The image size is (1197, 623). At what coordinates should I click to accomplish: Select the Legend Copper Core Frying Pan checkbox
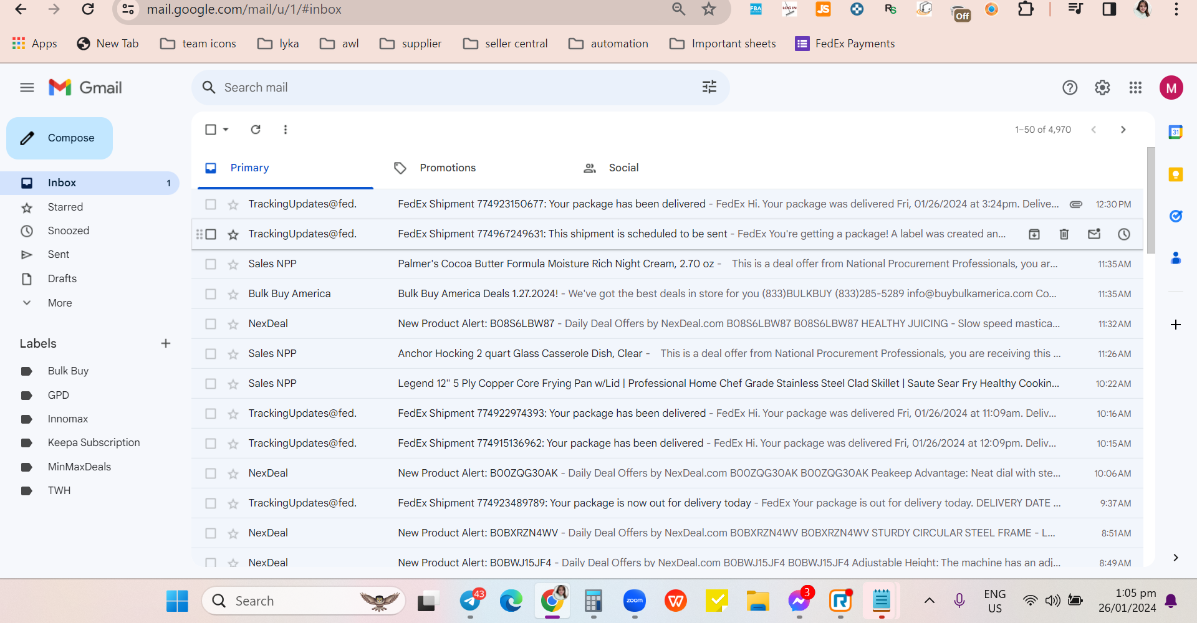[x=211, y=384]
